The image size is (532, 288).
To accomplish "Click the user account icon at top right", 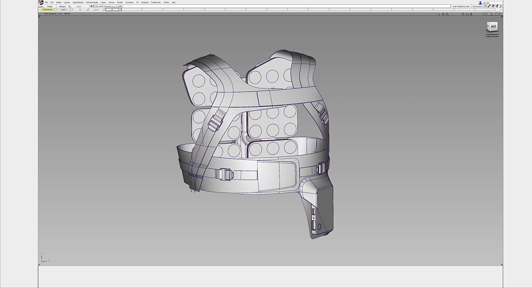I will click(x=480, y=3).
